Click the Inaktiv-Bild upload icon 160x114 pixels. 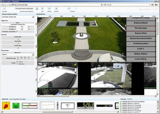click(18, 39)
